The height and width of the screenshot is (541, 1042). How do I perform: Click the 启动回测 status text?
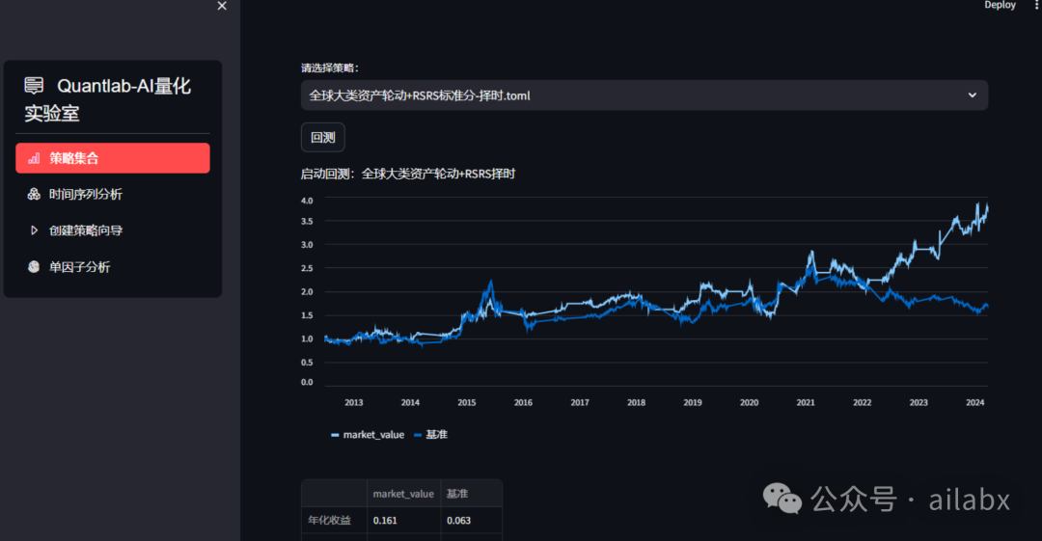coord(408,175)
